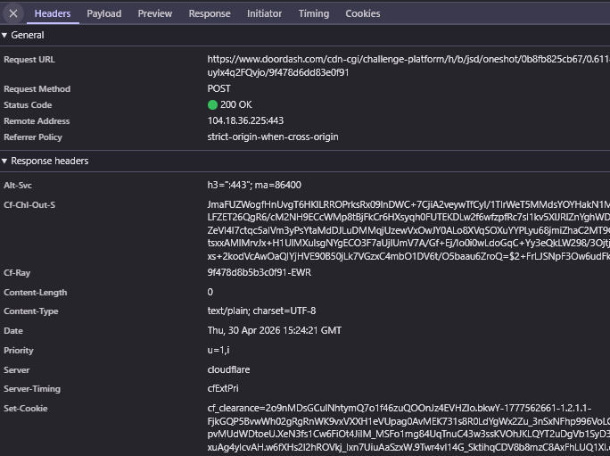Open the Preview tab
Screen dimensions: 610x456
pyautogui.click(x=155, y=13)
